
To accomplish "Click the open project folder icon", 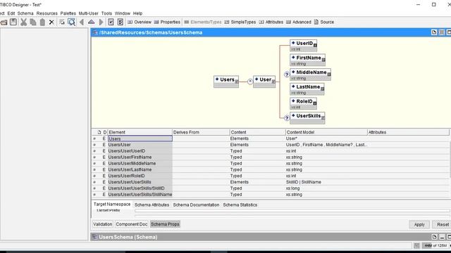I will [4, 22].
